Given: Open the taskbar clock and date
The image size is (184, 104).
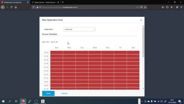Looking at the screenshot, I should point(172,101).
